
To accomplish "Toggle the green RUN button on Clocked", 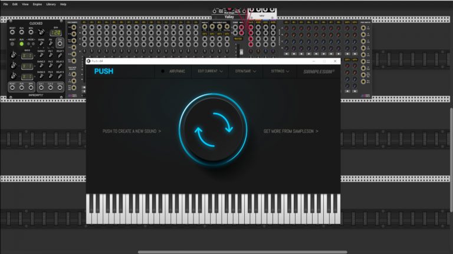I will tap(21, 44).
